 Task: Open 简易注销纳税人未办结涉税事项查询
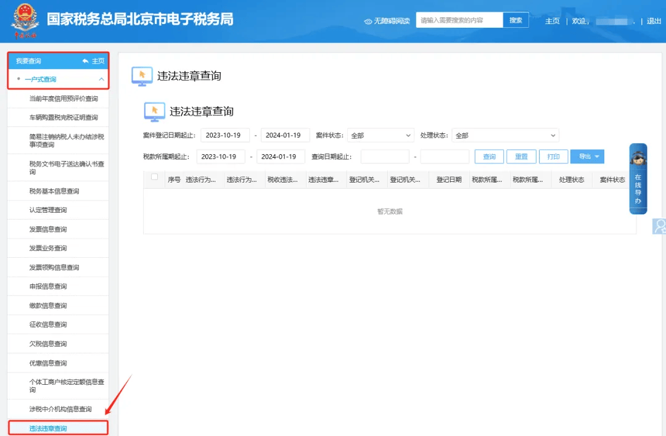pos(58,141)
